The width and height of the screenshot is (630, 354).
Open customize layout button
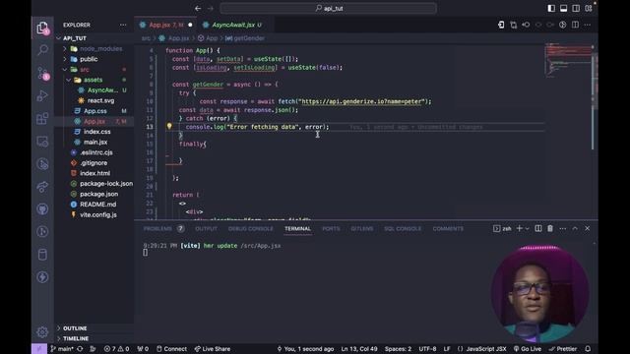(589, 8)
